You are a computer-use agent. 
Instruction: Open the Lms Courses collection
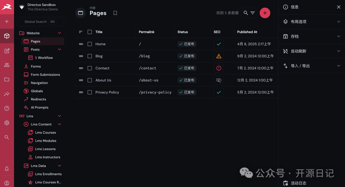45,133
